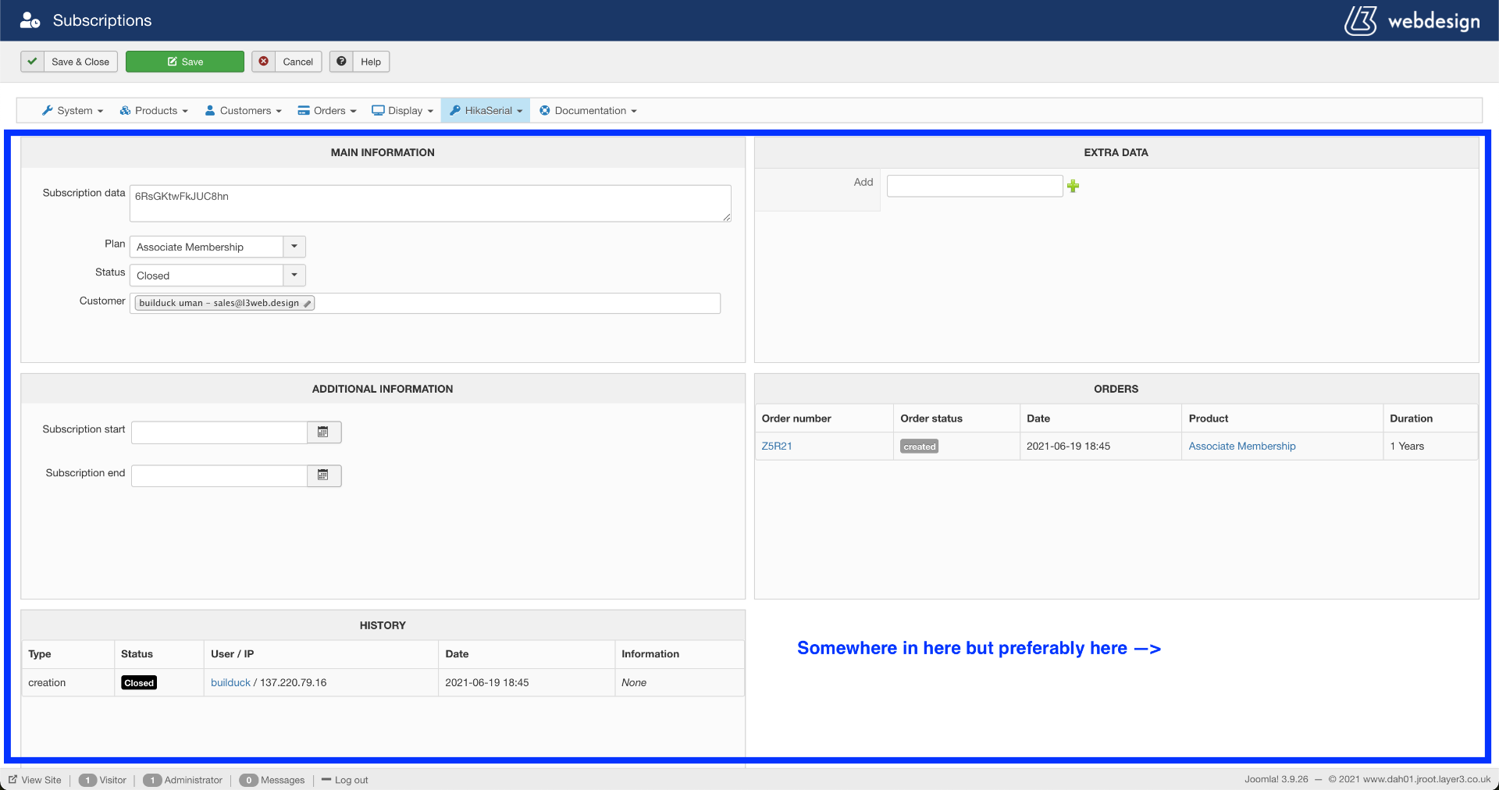Open the Products menu
This screenshot has height=790, width=1499.
[154, 111]
